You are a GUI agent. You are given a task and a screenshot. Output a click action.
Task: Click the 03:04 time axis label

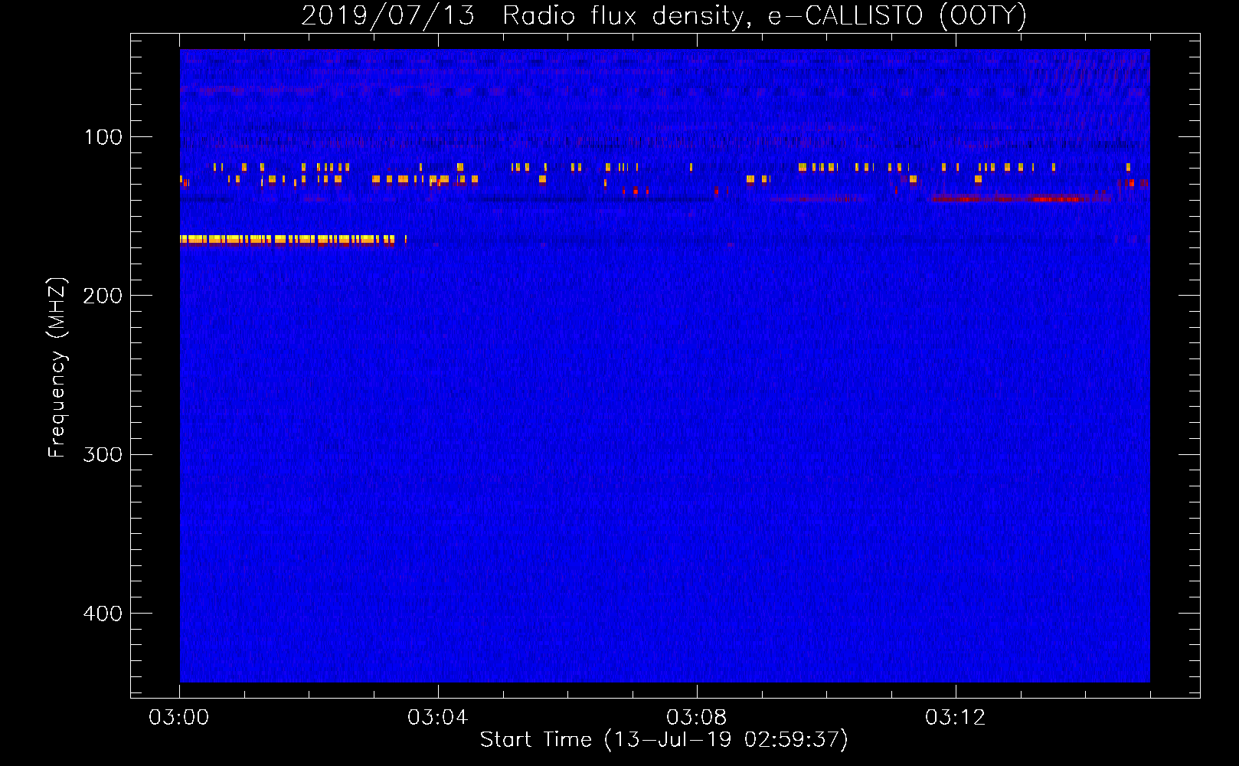pos(438,718)
